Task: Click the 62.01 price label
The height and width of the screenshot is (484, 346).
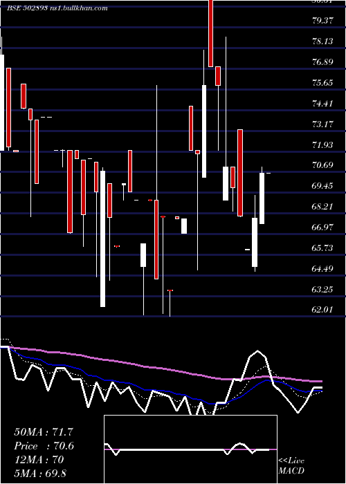Action: tap(322, 309)
